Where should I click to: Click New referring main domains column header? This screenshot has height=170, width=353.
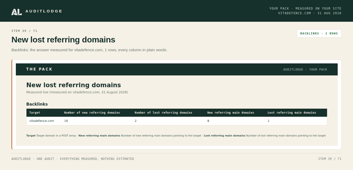coord(231,113)
